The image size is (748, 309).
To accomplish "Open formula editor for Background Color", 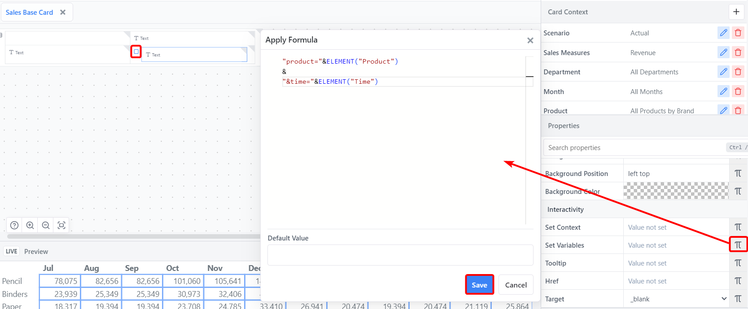I will (738, 191).
